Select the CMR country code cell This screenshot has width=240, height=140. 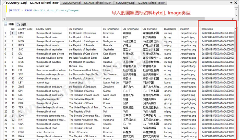tap(21, 33)
